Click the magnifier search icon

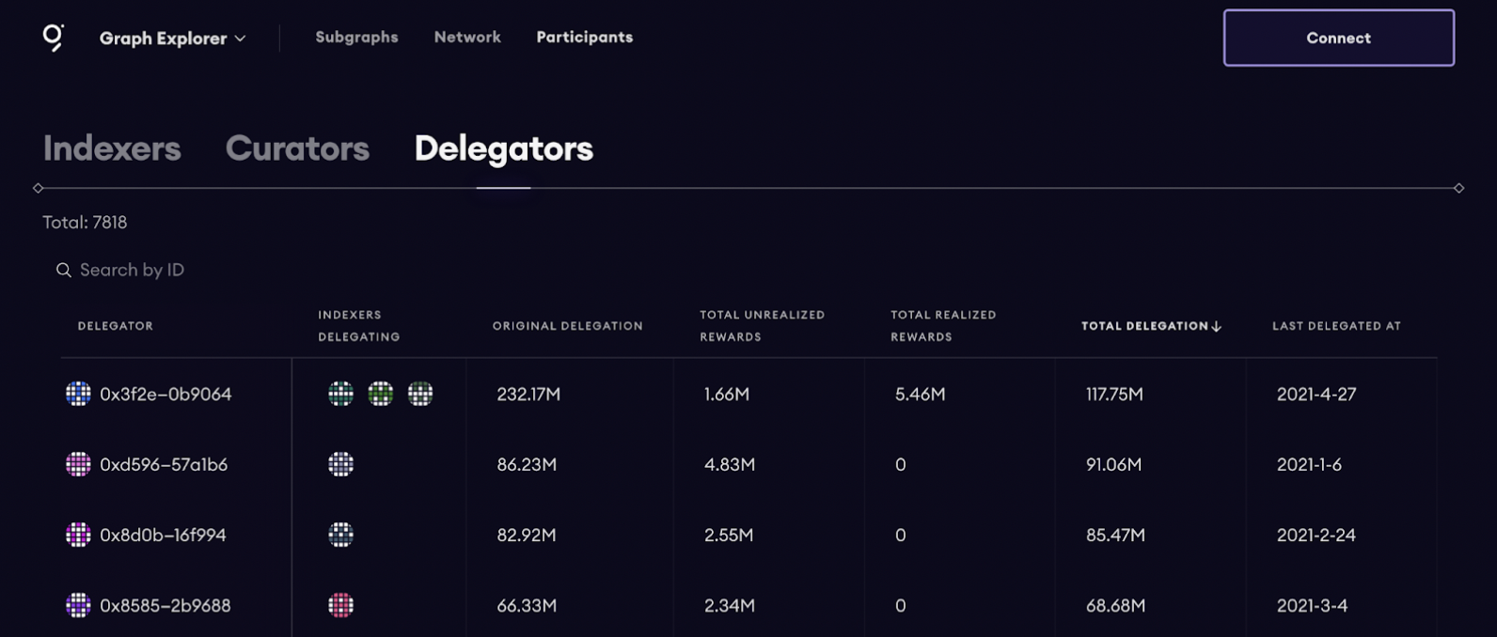point(64,271)
